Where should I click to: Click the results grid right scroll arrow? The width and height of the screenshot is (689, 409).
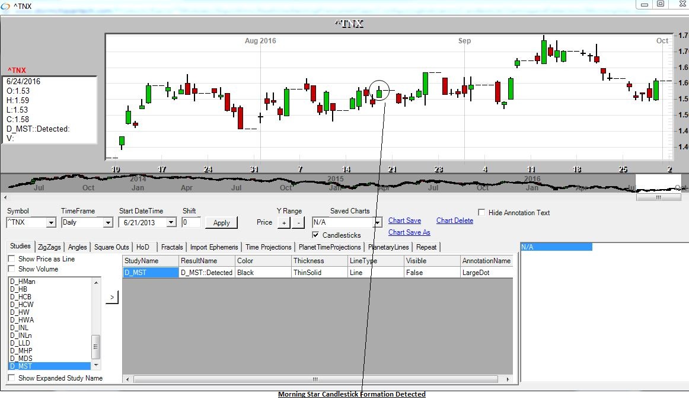click(508, 379)
